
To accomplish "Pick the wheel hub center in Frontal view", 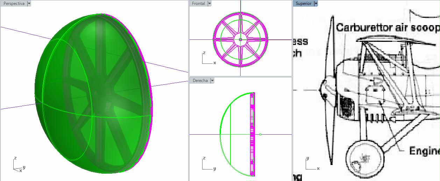I will 240,39.
